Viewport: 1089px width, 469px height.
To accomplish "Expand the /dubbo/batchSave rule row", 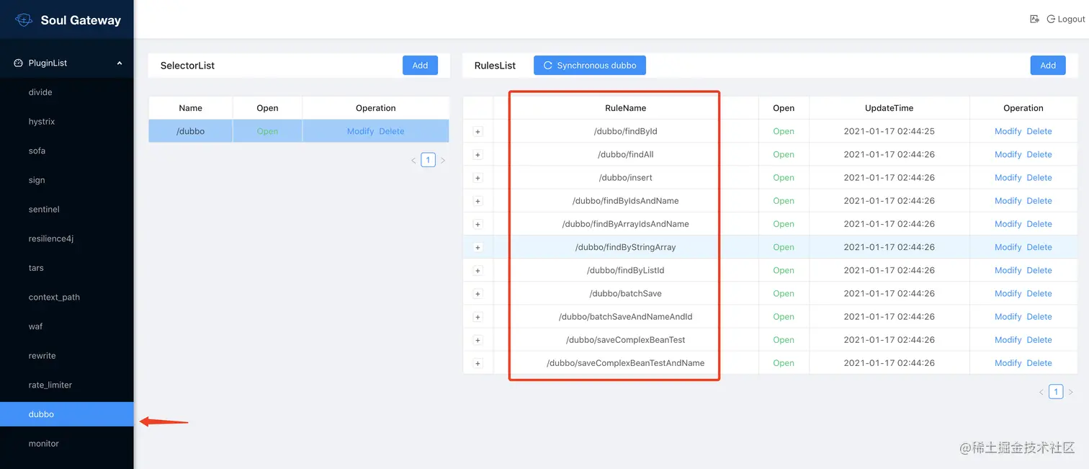I will tap(478, 294).
